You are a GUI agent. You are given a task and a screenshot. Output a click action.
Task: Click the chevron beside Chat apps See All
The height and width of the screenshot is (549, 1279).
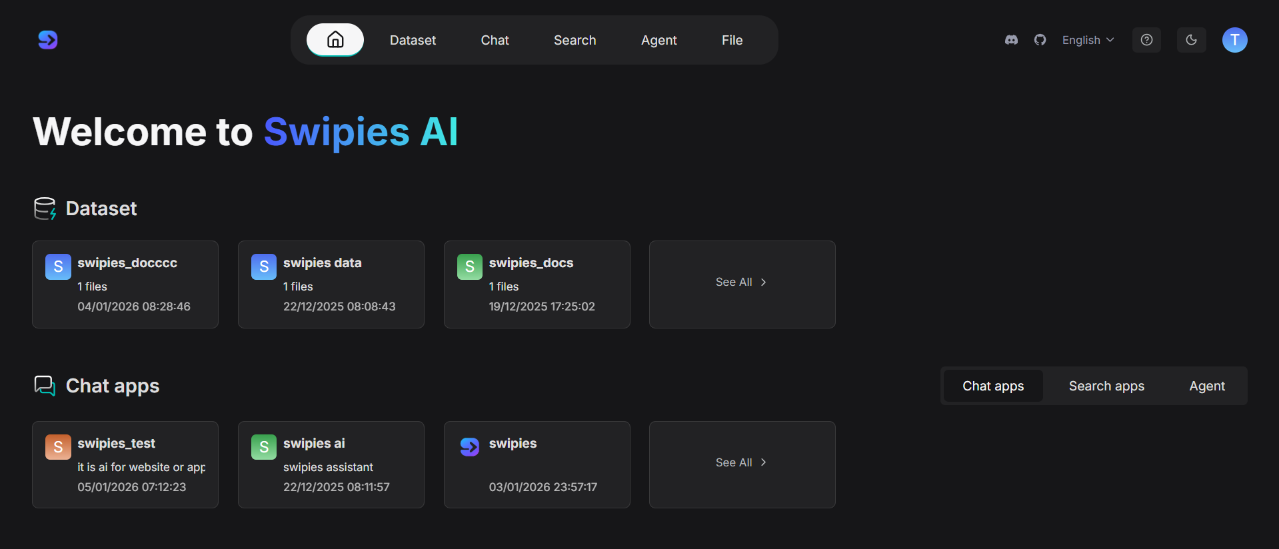tap(763, 462)
